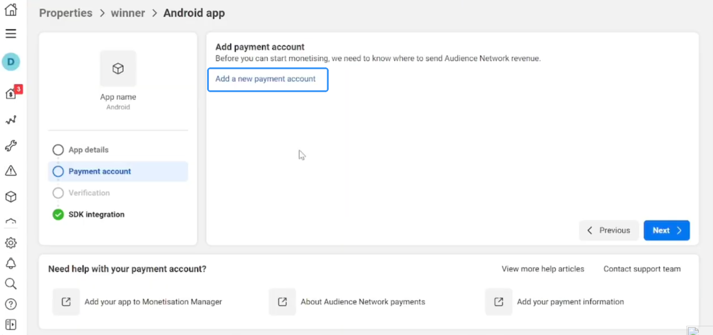The width and height of the screenshot is (713, 335).
Task: Click Contact support team link
Action: [x=642, y=269]
